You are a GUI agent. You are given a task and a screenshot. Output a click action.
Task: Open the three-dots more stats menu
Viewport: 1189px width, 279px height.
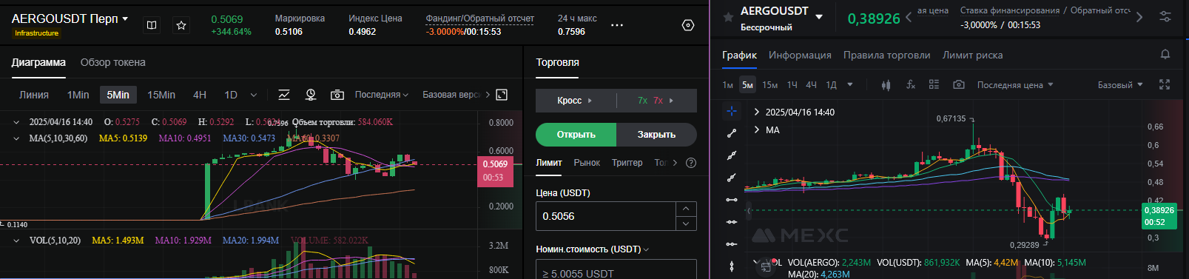coord(617,25)
